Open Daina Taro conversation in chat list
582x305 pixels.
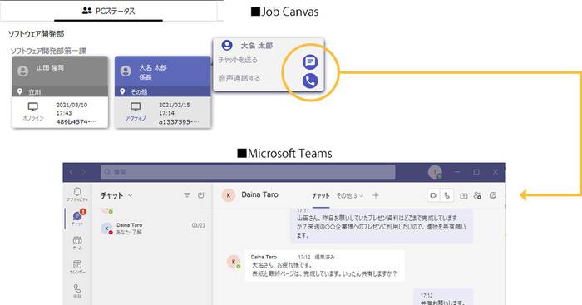[x=153, y=229]
